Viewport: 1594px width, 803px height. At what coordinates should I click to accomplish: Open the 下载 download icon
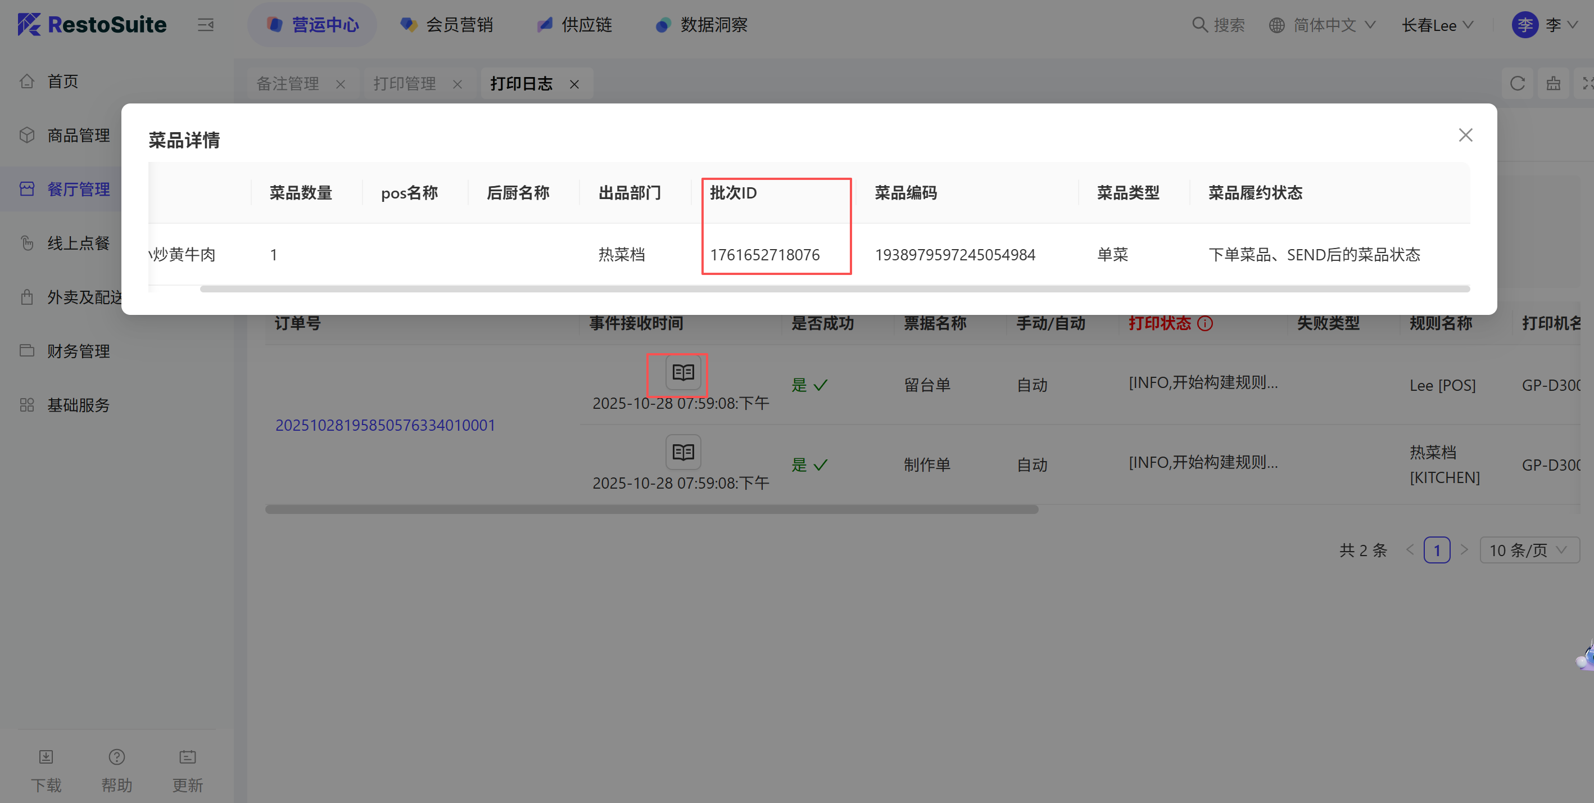47,756
